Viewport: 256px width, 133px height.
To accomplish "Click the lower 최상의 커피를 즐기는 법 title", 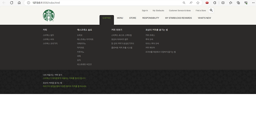I will coord(53,83).
